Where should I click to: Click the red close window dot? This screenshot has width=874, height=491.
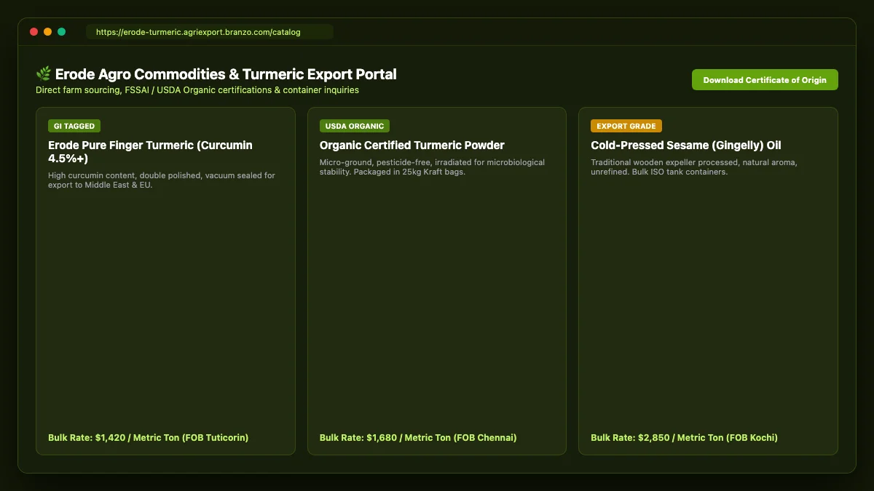pyautogui.click(x=34, y=32)
